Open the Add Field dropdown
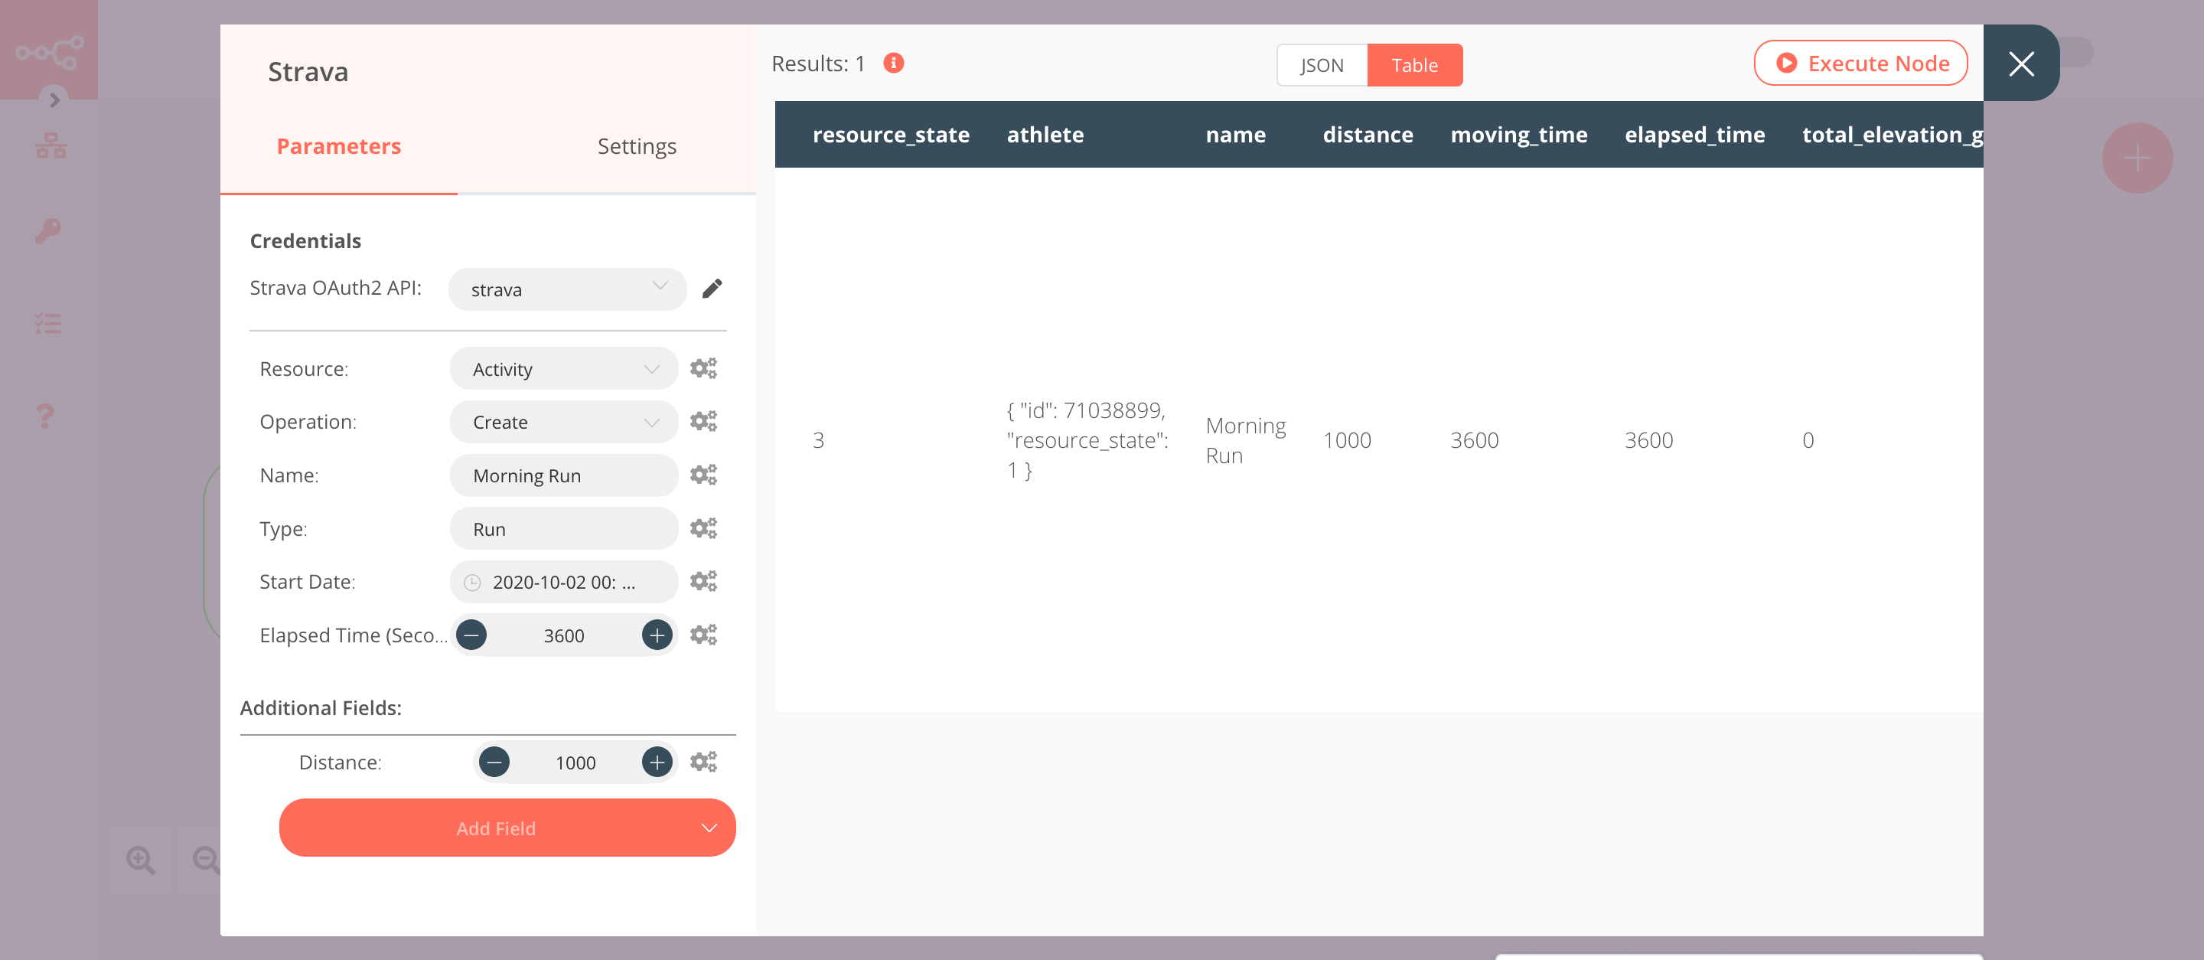The height and width of the screenshot is (960, 2204). click(x=507, y=828)
